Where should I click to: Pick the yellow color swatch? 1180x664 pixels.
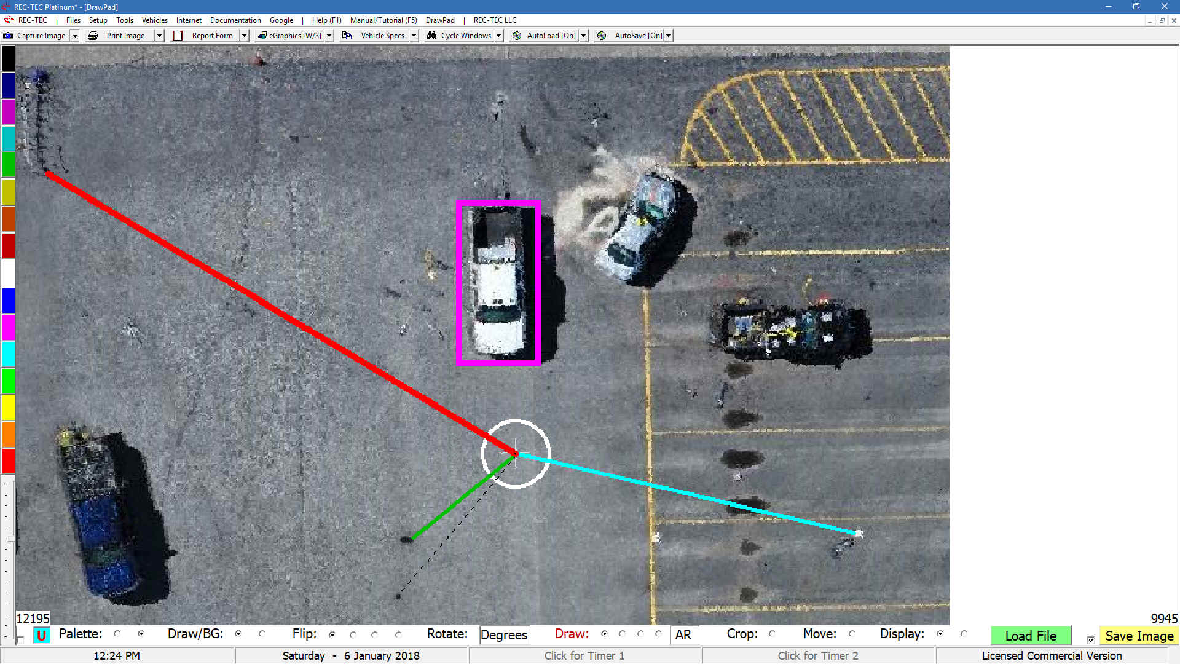[x=8, y=408]
